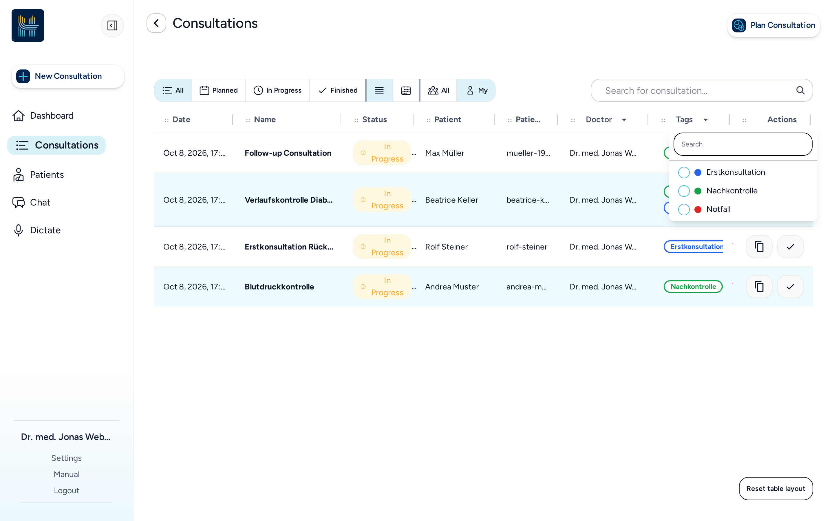834x521 pixels.
Task: Click the blue Erstkonsultation color dot
Action: pos(698,172)
